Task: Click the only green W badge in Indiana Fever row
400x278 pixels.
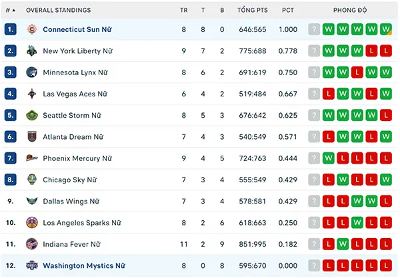Action: (343, 244)
